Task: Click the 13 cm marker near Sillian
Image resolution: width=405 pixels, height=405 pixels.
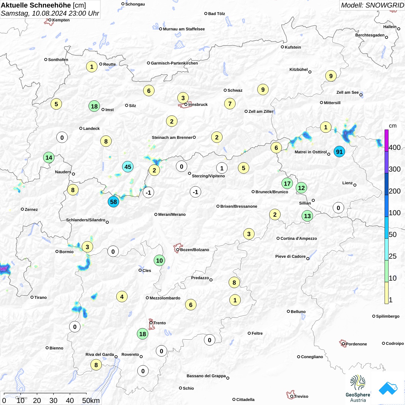Action: point(307,216)
